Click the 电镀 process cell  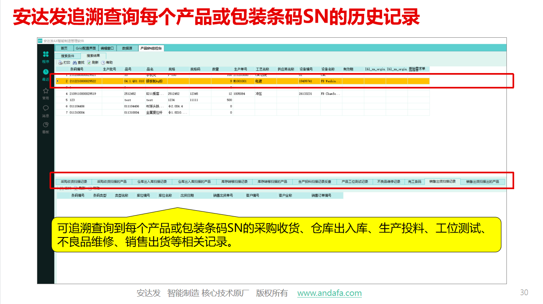(266, 81)
